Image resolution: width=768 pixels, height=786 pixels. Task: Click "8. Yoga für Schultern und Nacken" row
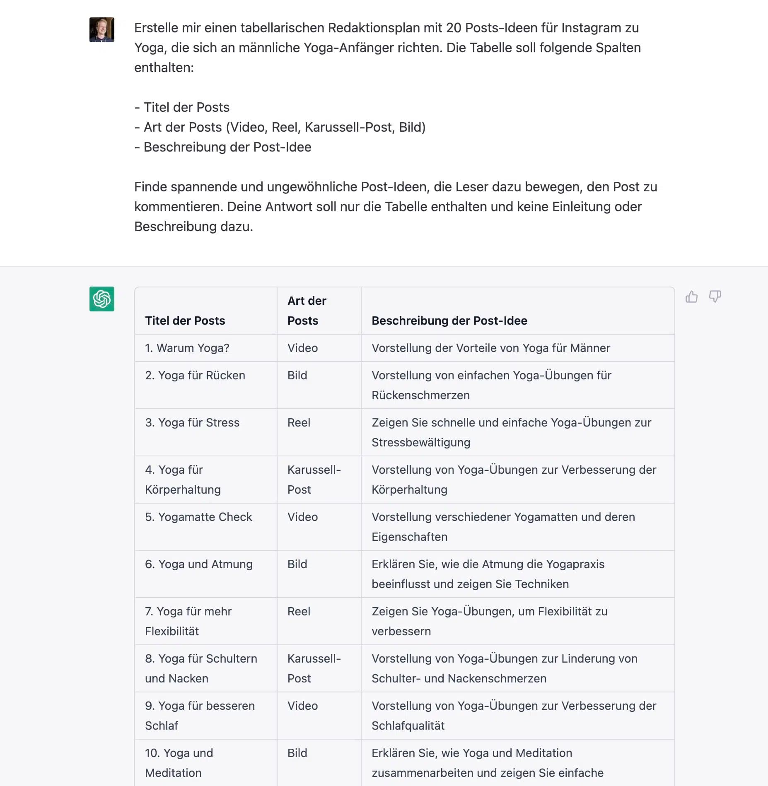[201, 668]
